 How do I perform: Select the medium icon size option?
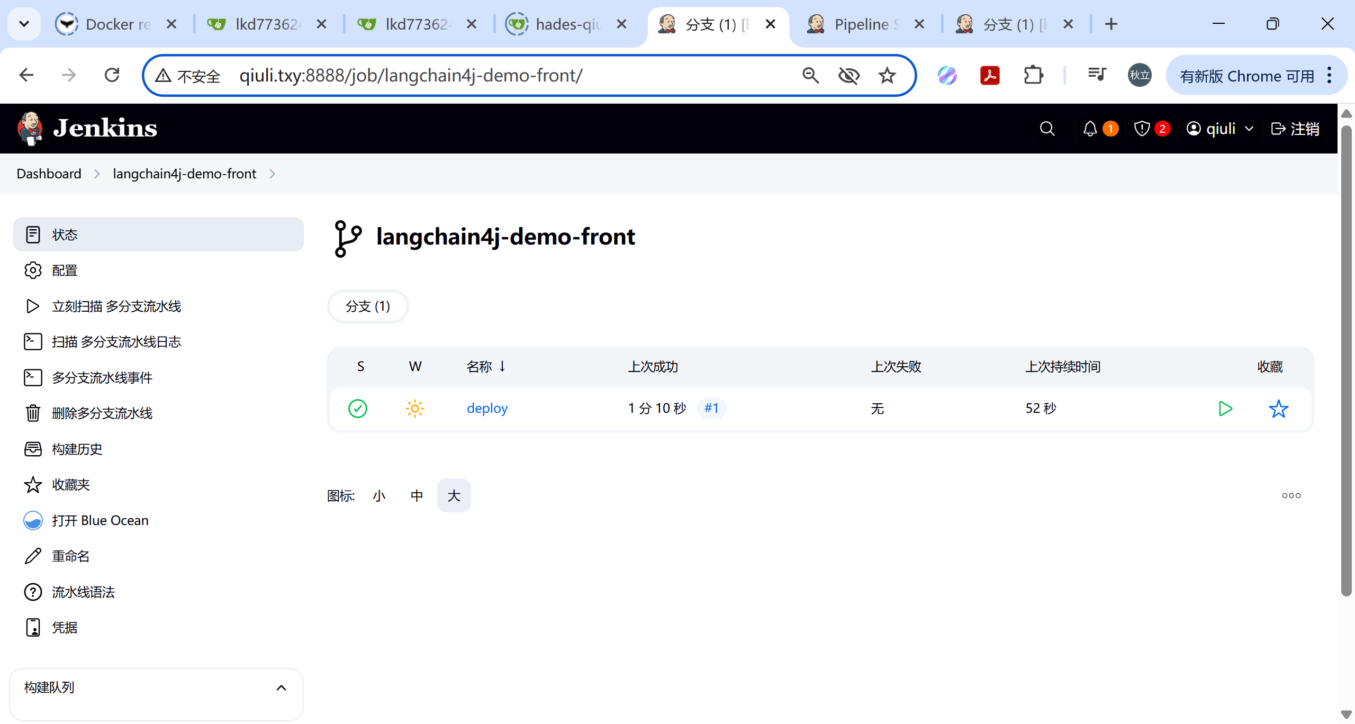(417, 495)
